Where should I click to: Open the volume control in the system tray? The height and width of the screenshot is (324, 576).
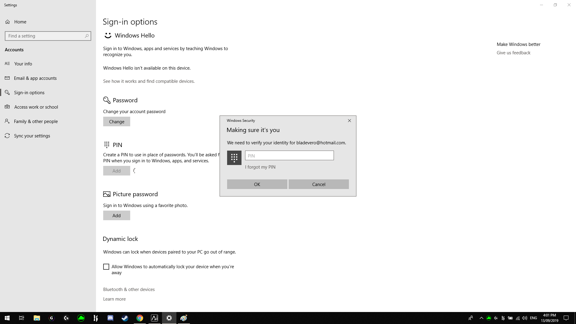click(x=524, y=318)
